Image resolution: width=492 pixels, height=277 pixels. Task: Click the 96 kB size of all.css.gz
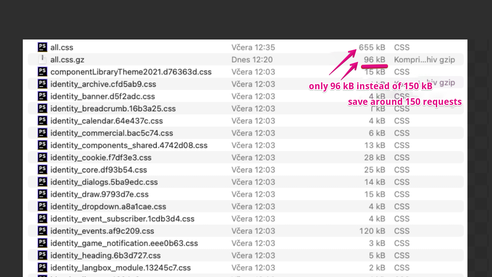[x=374, y=60]
